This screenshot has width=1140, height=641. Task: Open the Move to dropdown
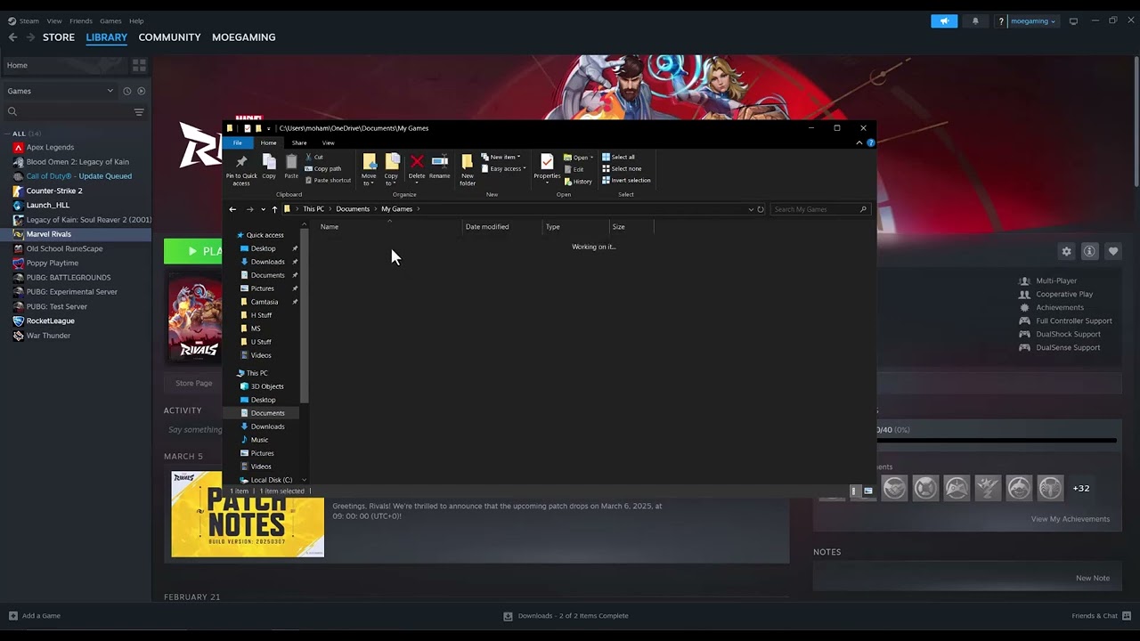[x=369, y=170]
